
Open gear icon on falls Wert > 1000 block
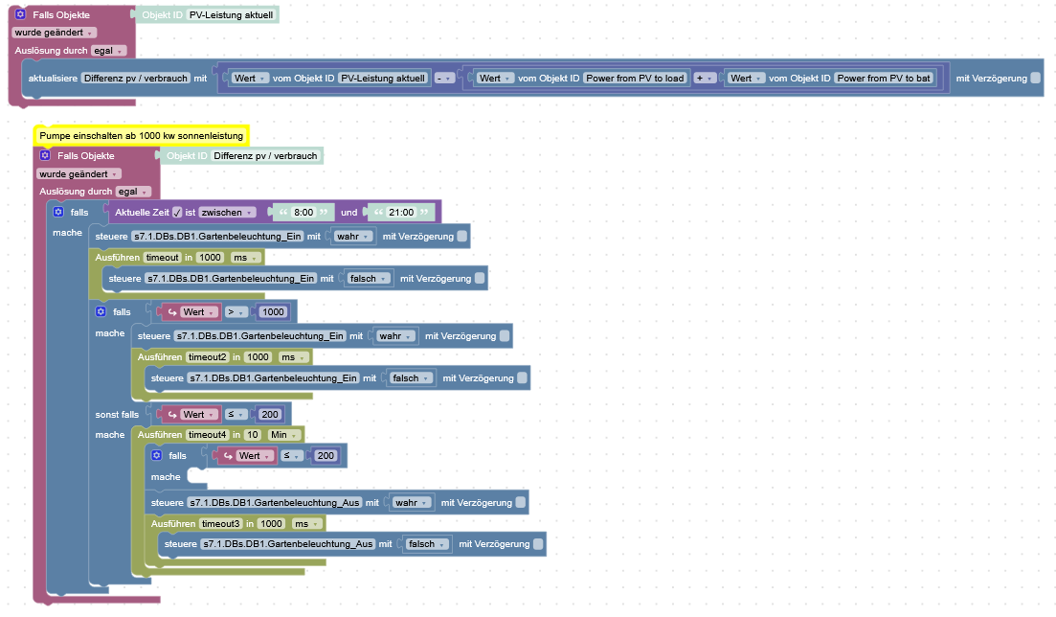point(101,311)
